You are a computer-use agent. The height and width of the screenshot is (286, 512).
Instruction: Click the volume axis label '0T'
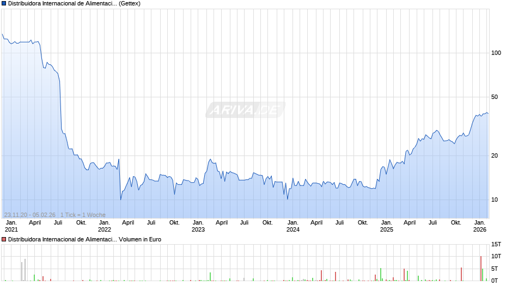tap(495, 281)
